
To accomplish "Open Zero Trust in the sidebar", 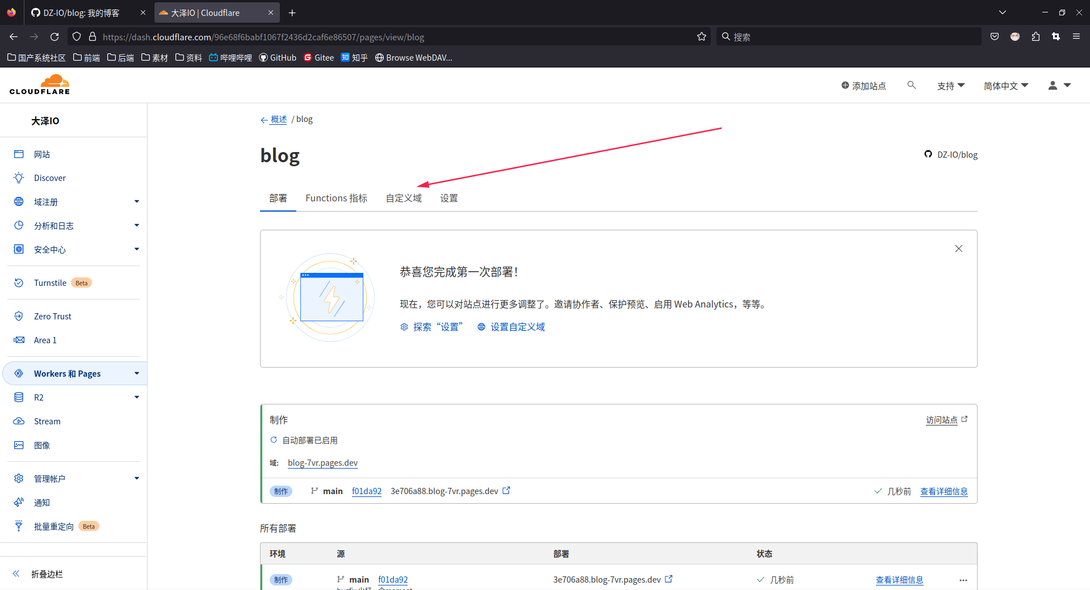I will pyautogui.click(x=52, y=316).
